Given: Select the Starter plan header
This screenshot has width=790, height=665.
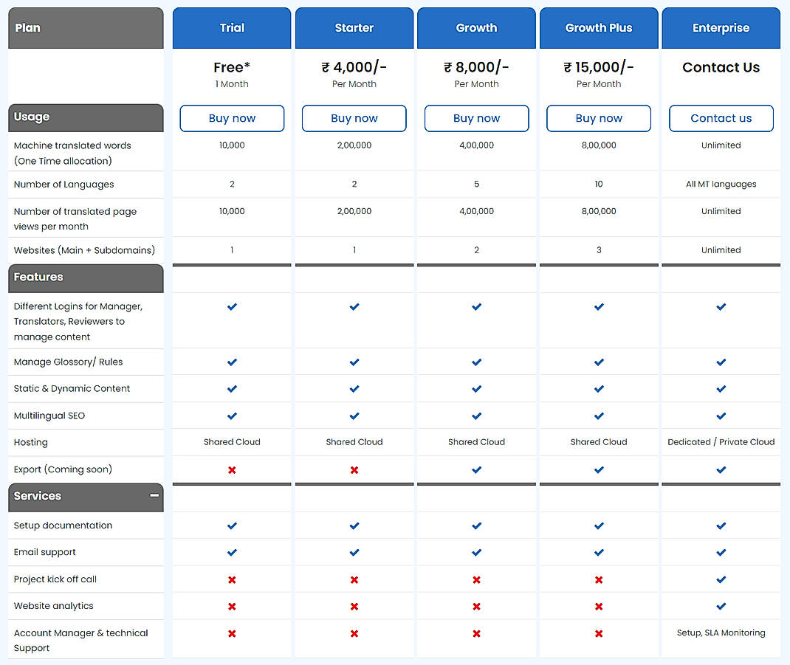Looking at the screenshot, I should pyautogui.click(x=354, y=28).
